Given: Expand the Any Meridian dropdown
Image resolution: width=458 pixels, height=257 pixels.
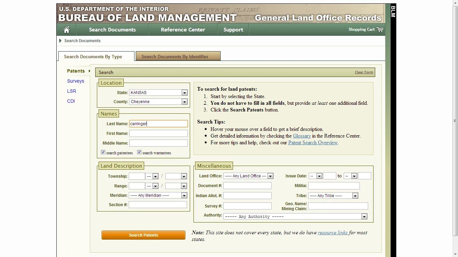Looking at the screenshot, I should coord(158,195).
